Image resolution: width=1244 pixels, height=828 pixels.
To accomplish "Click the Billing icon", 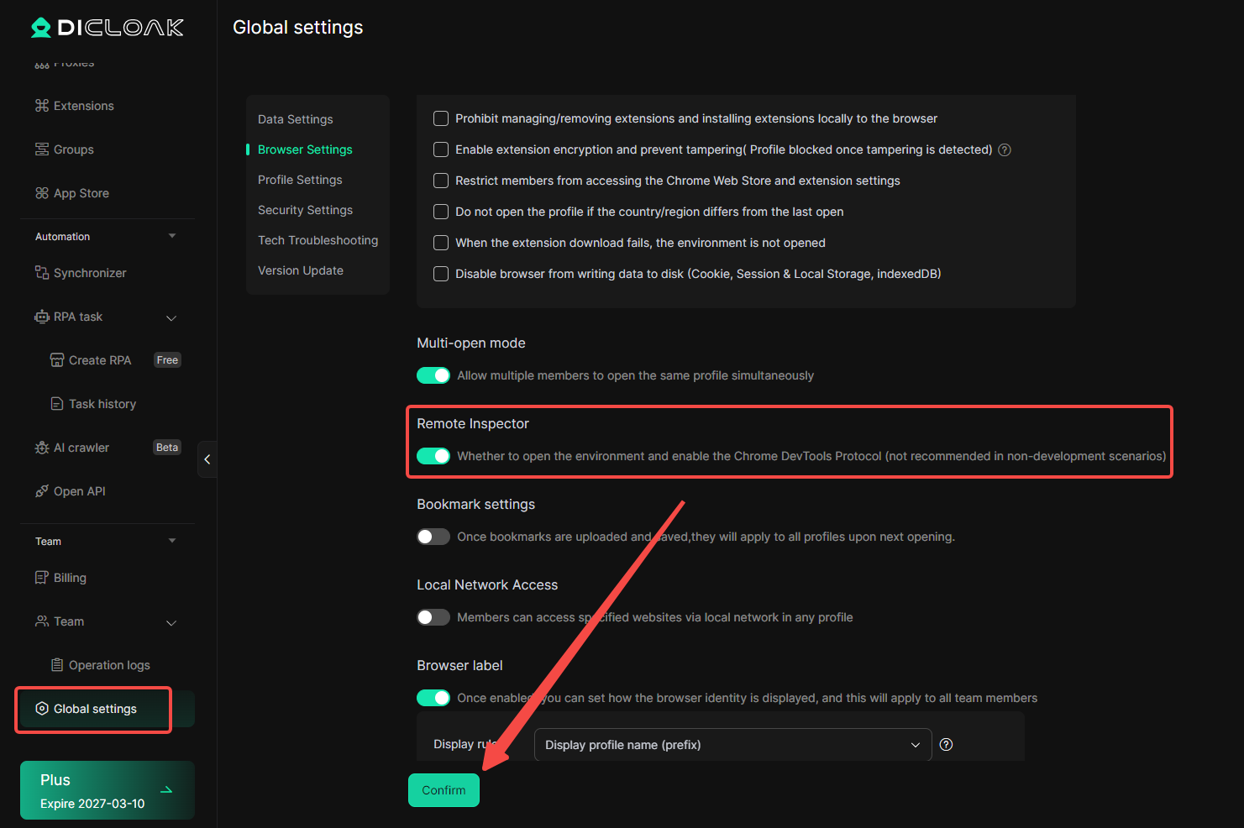I will coord(42,578).
